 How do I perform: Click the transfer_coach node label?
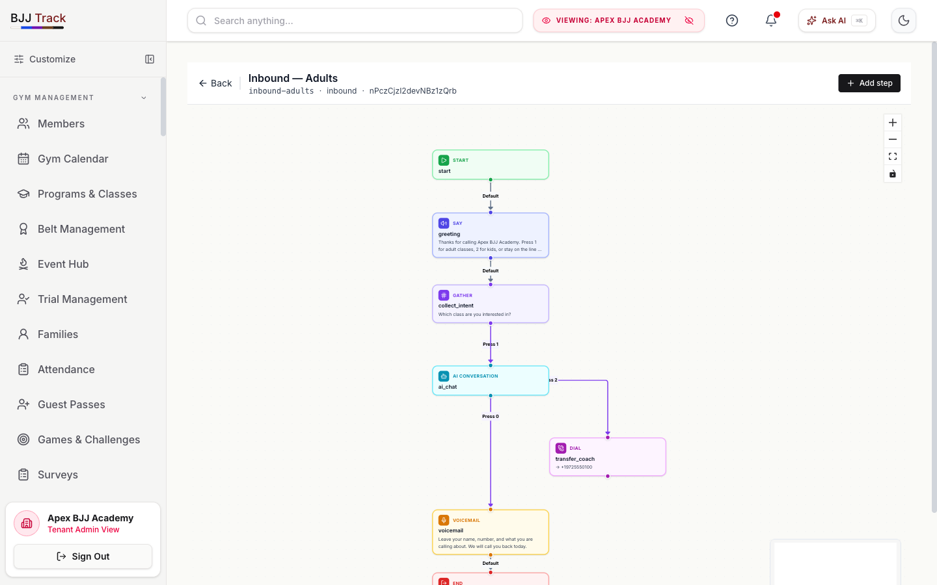(575, 459)
